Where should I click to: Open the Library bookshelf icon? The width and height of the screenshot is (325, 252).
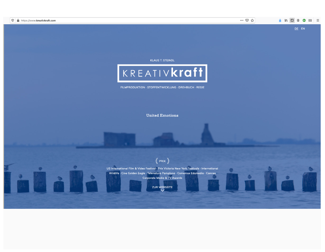(x=286, y=20)
